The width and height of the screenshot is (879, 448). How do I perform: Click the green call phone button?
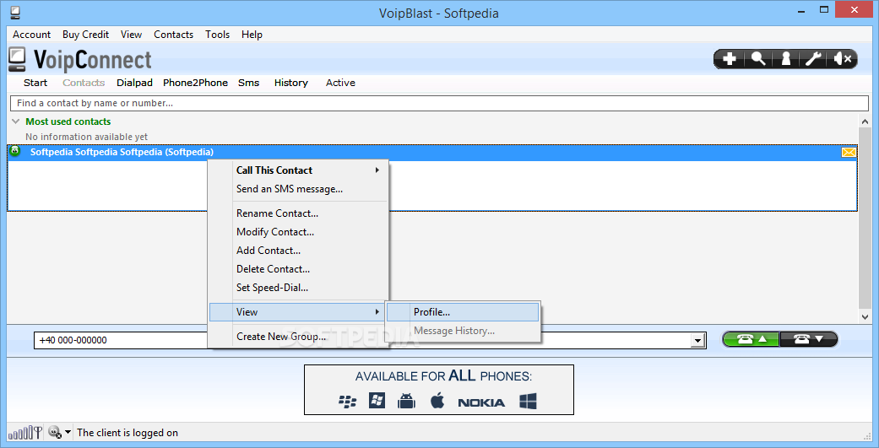click(751, 339)
